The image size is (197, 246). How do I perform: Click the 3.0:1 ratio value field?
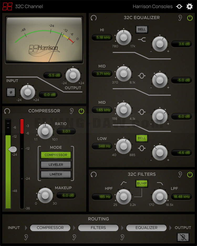click(x=66, y=131)
